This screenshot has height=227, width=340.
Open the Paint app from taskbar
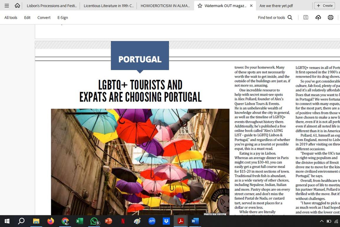point(137,221)
